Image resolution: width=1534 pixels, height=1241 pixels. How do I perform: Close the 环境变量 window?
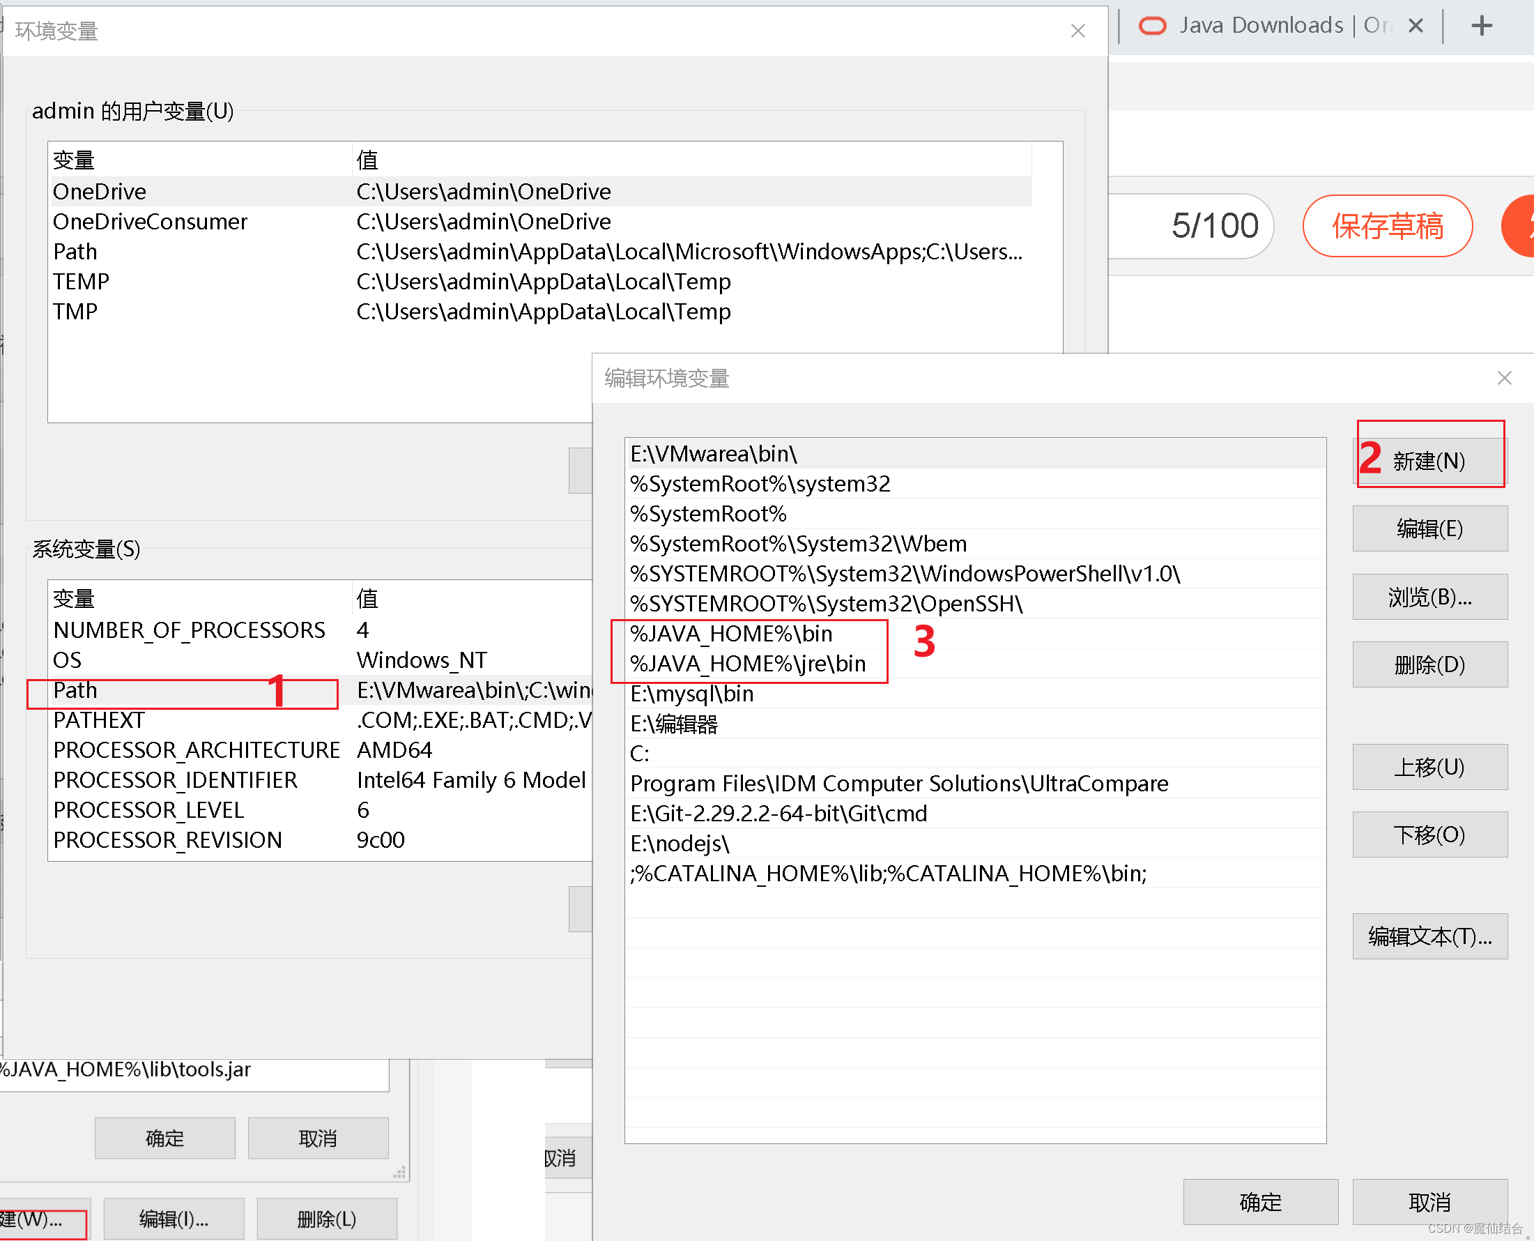tap(1078, 31)
